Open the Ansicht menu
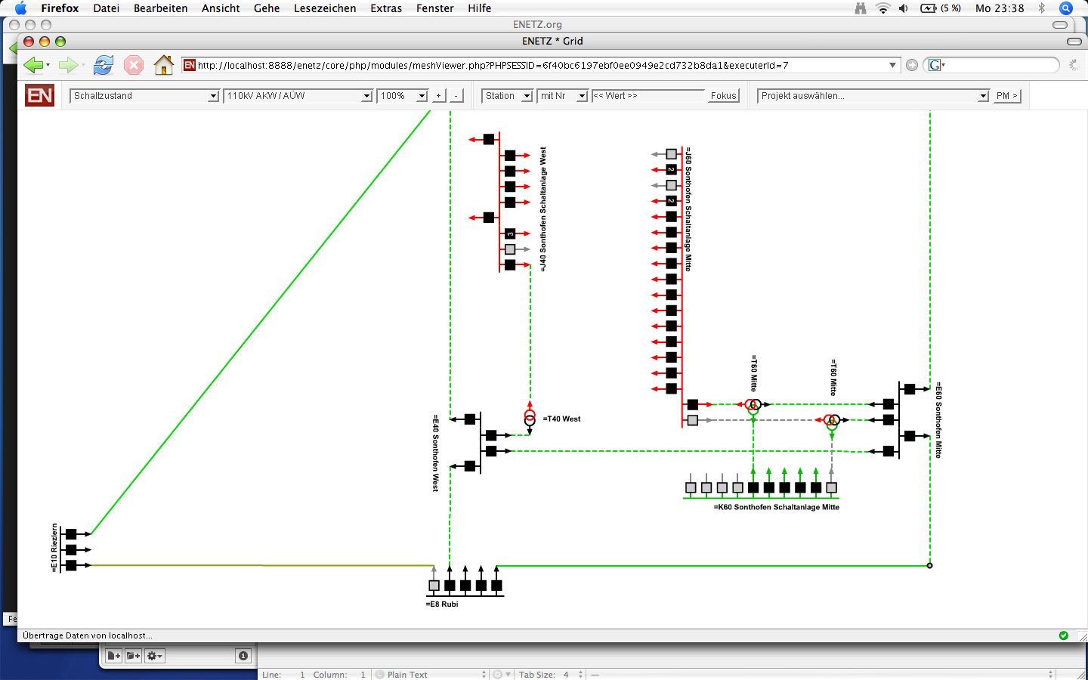 click(221, 8)
